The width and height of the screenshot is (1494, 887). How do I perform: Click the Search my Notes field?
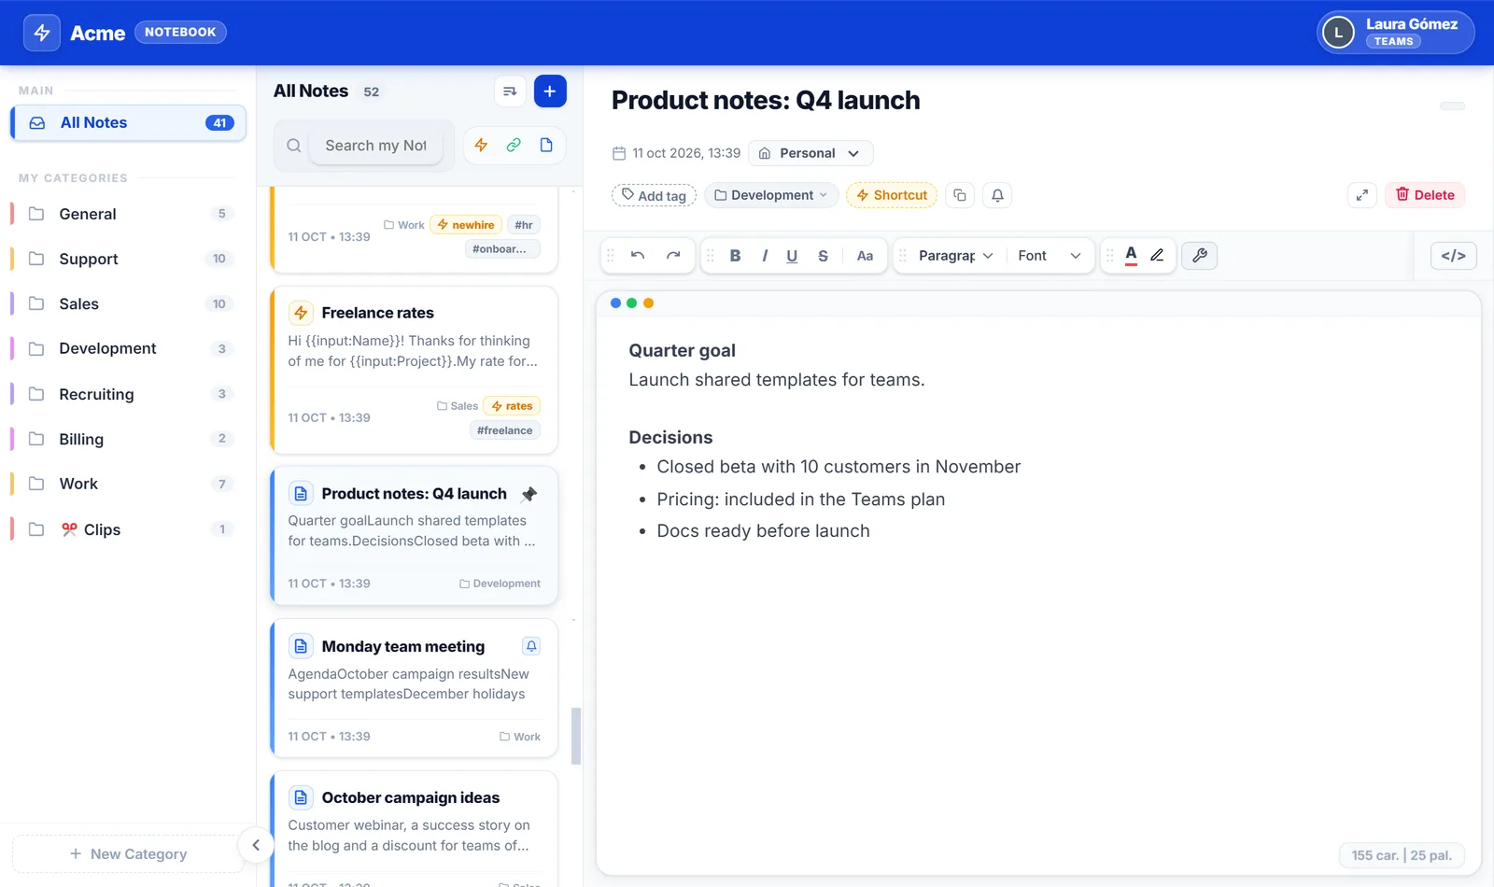pyautogui.click(x=375, y=146)
